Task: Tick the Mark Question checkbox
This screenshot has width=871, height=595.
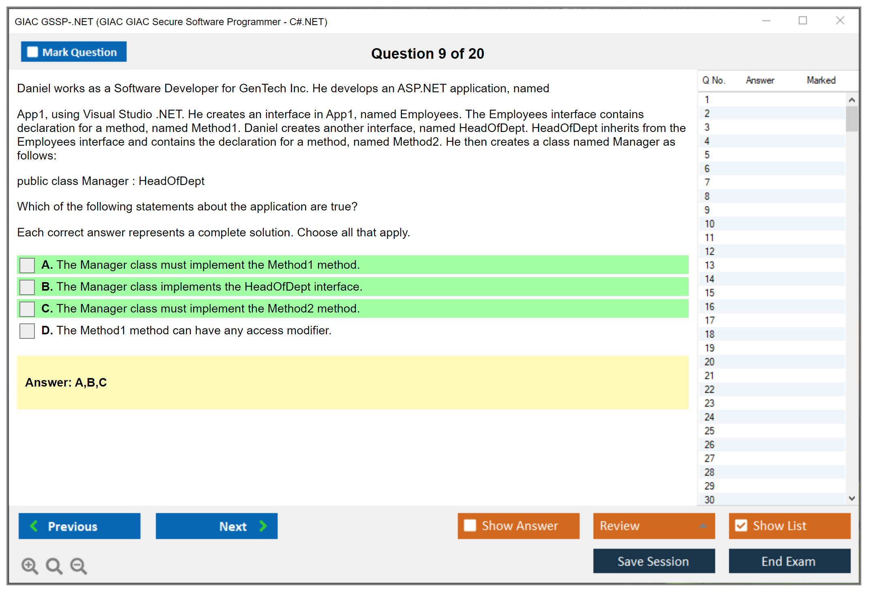Action: pyautogui.click(x=32, y=52)
